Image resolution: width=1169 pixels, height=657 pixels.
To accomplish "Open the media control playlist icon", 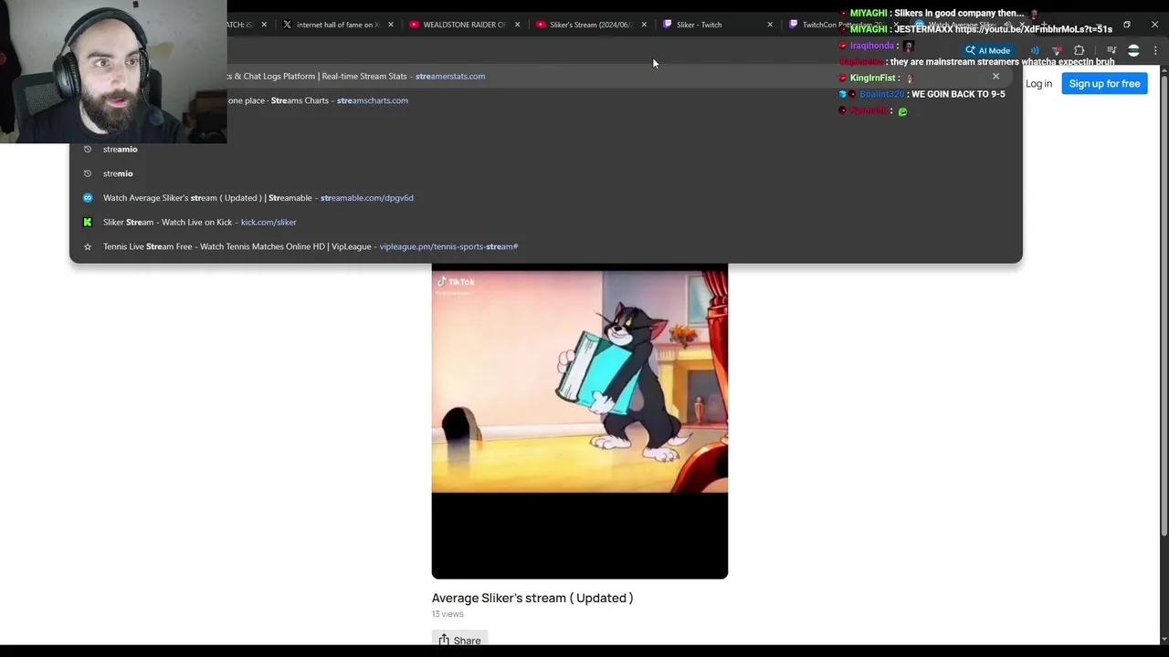I will [1111, 51].
